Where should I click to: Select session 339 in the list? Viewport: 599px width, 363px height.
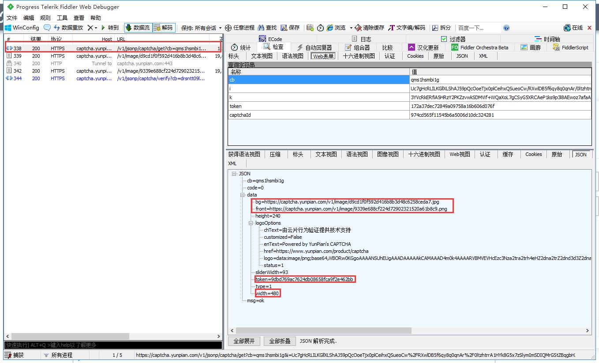[x=113, y=56]
